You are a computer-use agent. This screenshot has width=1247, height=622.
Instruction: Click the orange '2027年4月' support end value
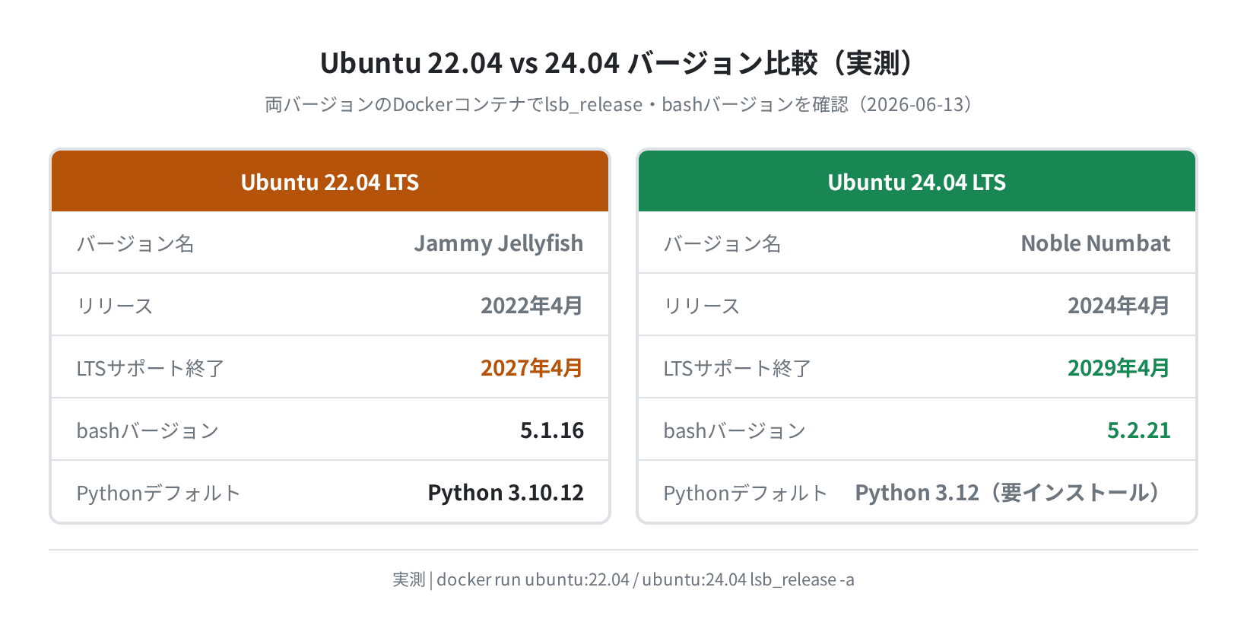[531, 368]
